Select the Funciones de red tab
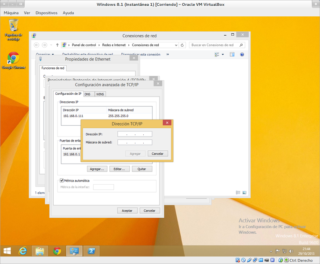320x264 pixels. point(53,68)
